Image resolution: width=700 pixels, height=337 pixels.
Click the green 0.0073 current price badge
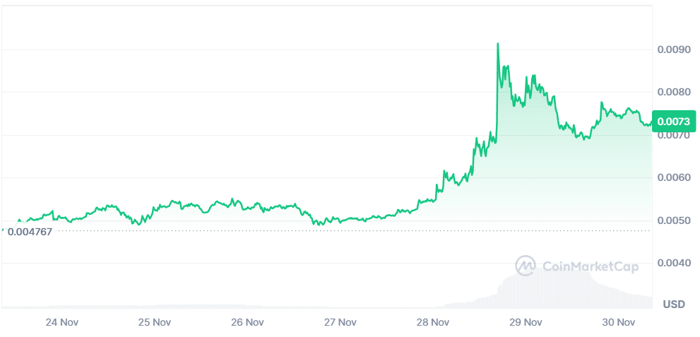click(674, 121)
